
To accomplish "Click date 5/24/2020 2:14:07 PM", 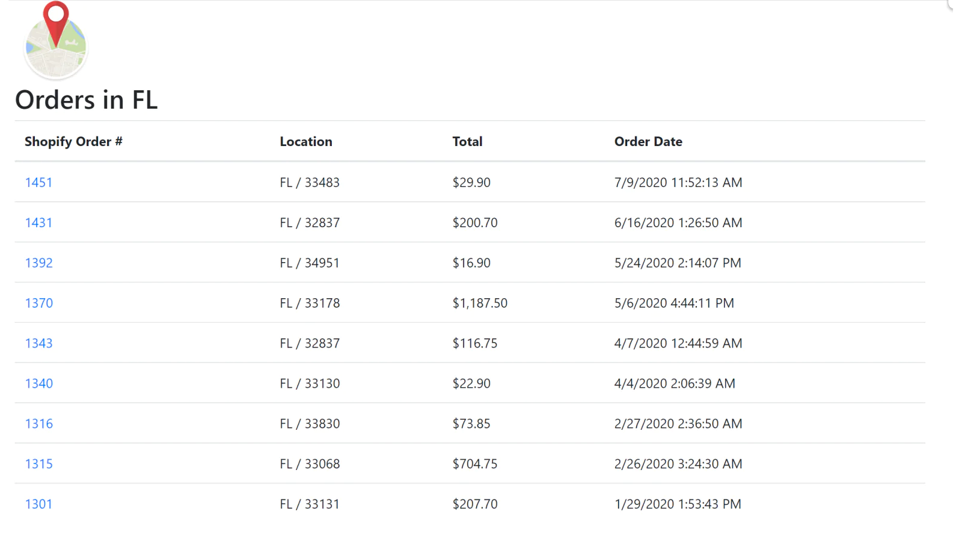I will tap(678, 263).
